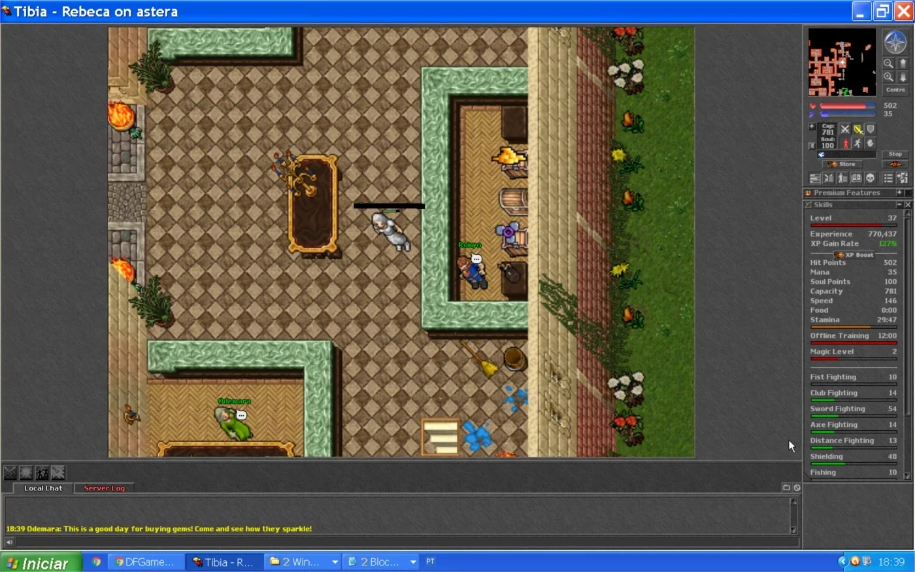915x572 pixels.
Task: Toggle chase opponent running figure
Action: tap(857, 143)
